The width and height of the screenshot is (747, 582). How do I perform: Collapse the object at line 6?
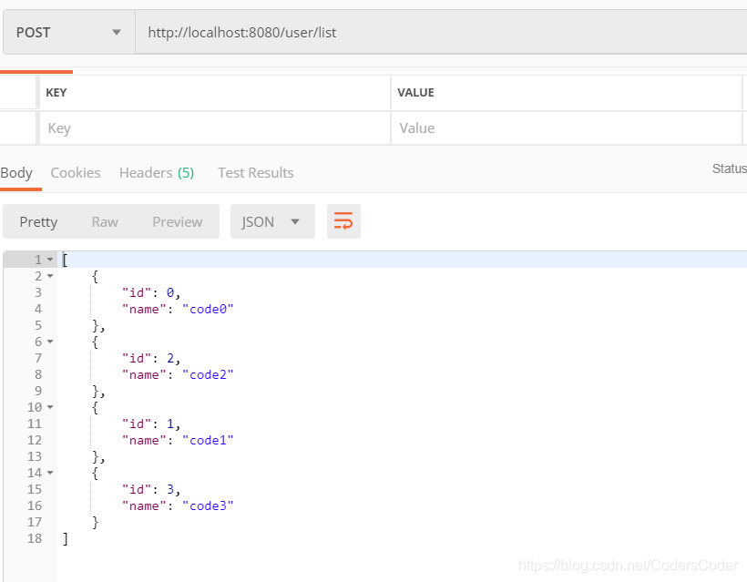tap(50, 342)
